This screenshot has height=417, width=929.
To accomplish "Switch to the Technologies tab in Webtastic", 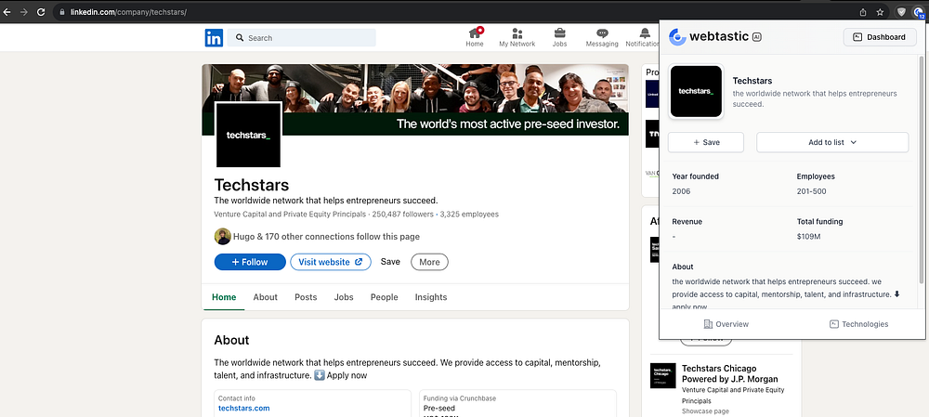I will pyautogui.click(x=858, y=324).
